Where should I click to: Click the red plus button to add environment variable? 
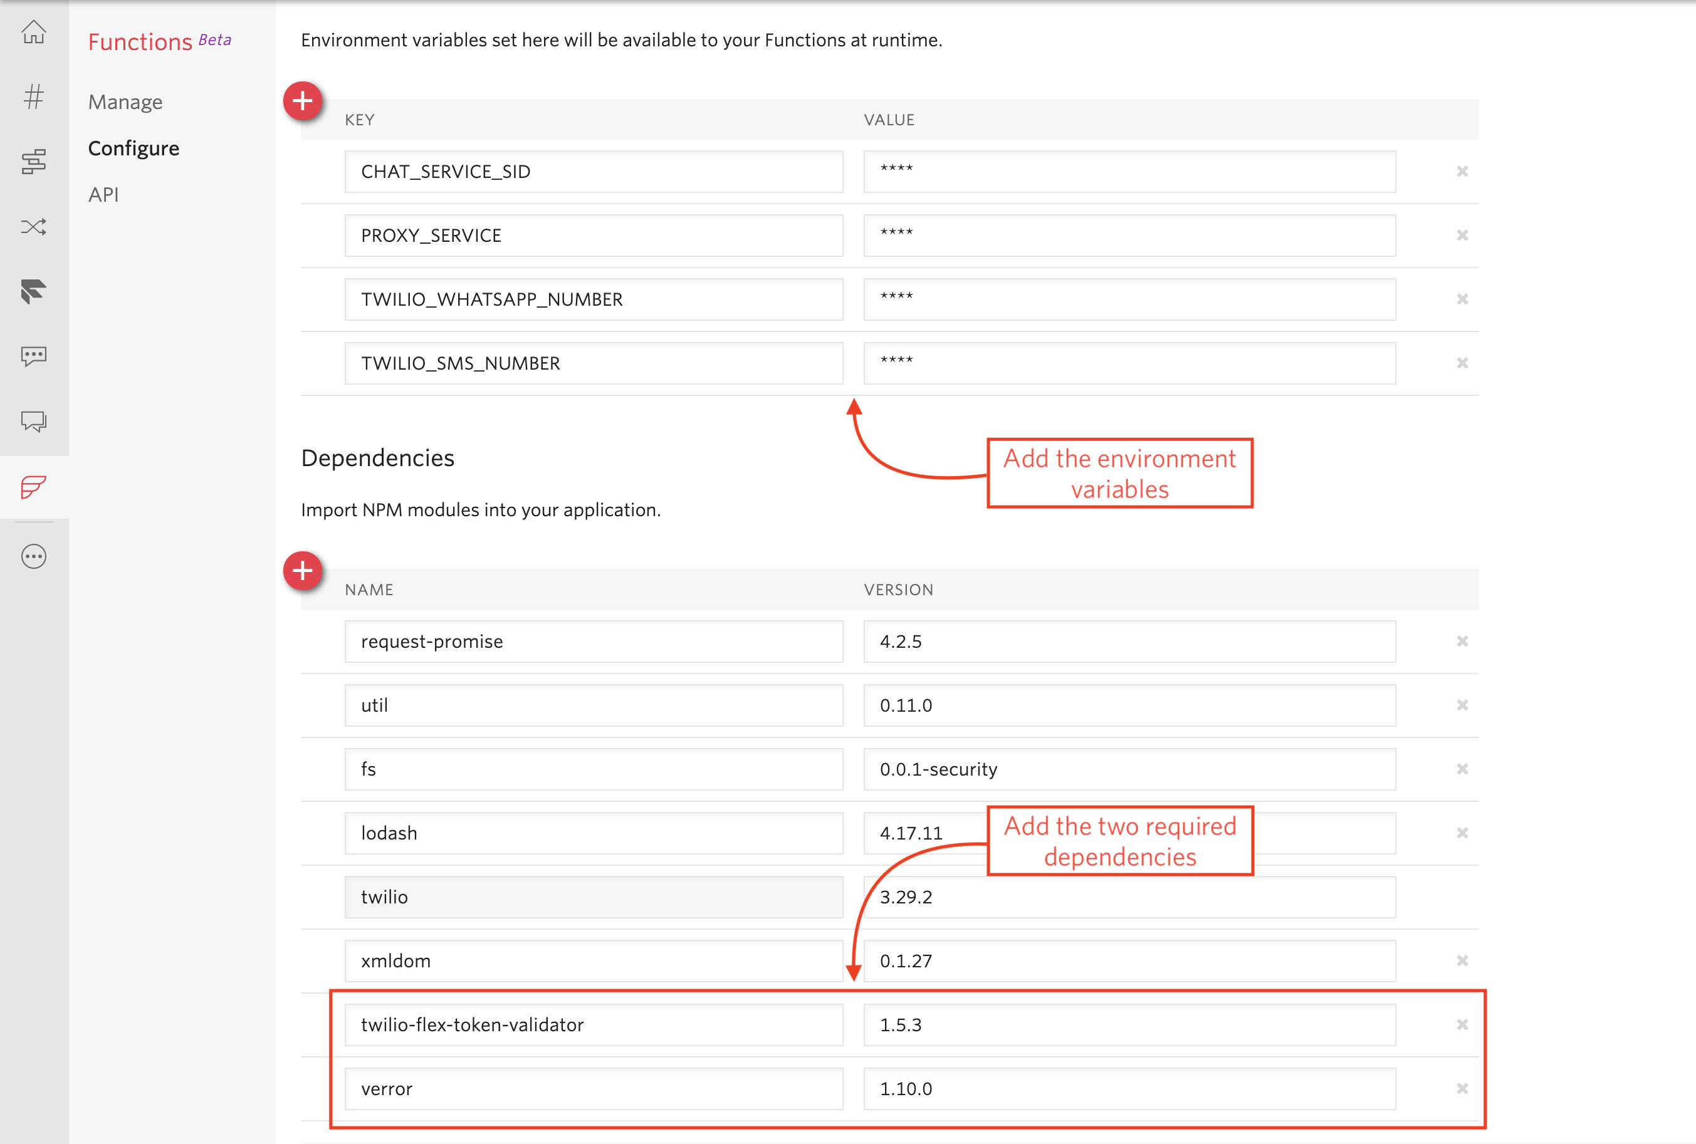coord(303,100)
